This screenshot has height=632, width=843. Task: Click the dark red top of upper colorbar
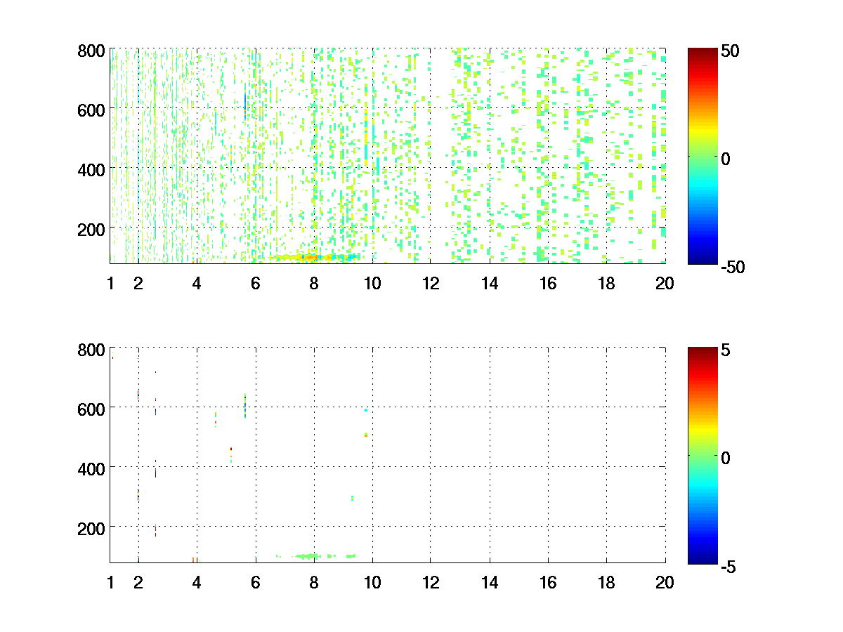tap(702, 53)
